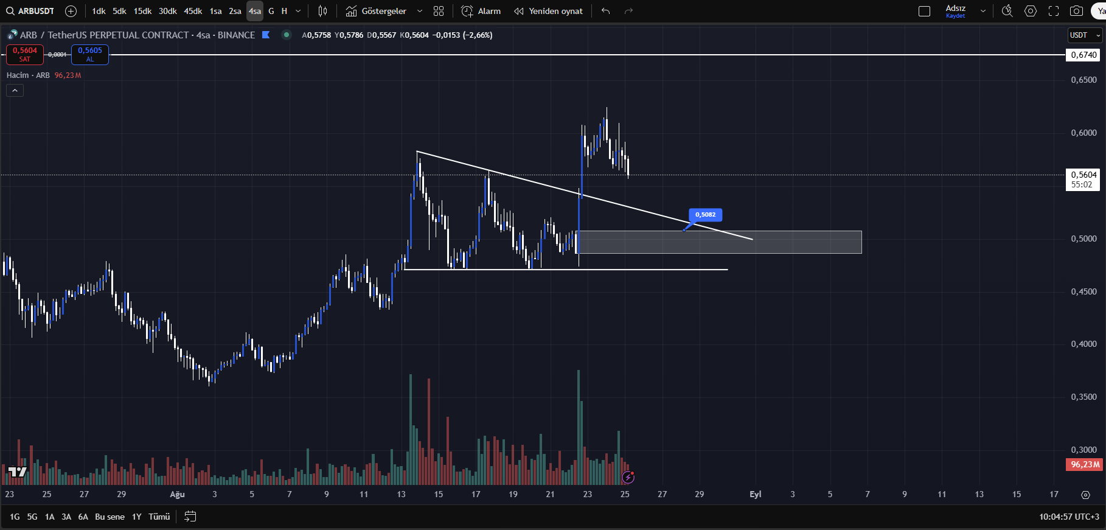Screen dimensions: 1106x530
Task: Collapse the indicator legend with the chevron
Action: (15, 90)
